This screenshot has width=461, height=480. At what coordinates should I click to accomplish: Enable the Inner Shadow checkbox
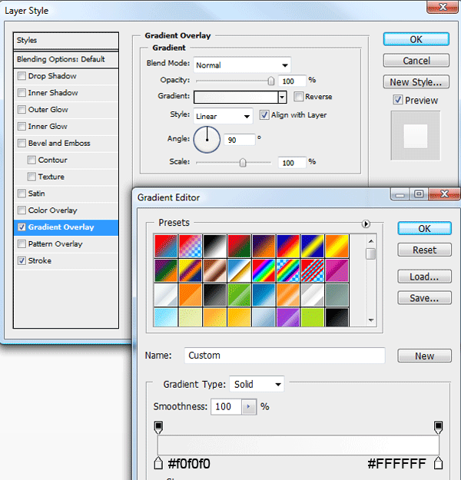22,92
